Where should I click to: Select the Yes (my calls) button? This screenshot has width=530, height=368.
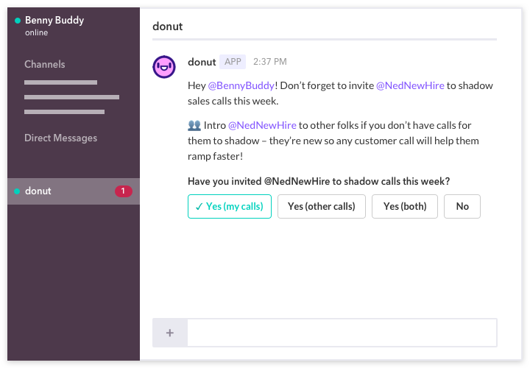230,207
